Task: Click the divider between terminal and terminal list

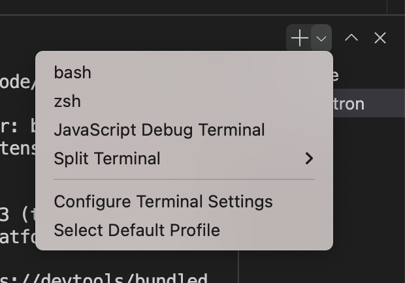Action: [x=238, y=267]
